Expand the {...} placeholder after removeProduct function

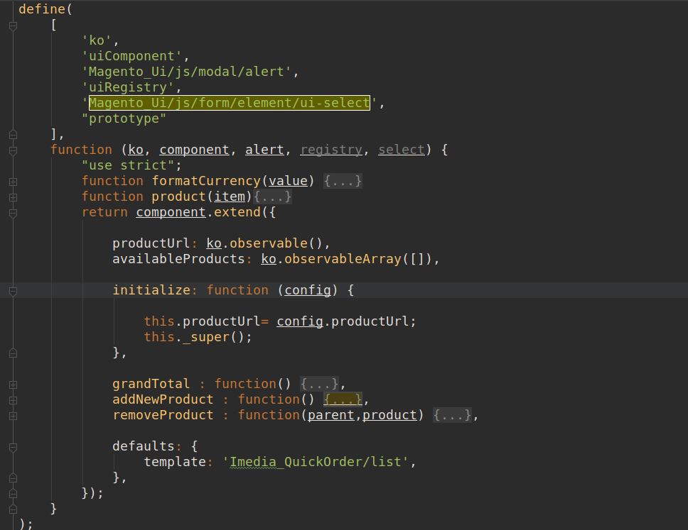pyautogui.click(x=452, y=415)
